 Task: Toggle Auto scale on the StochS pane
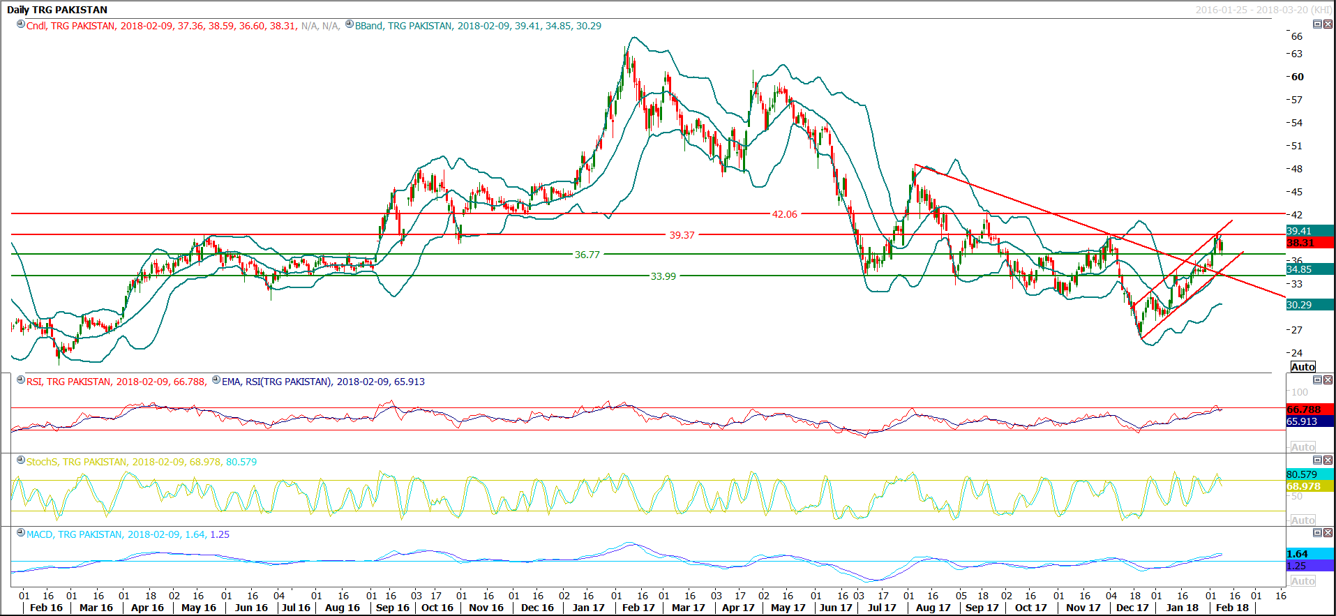(x=1303, y=520)
